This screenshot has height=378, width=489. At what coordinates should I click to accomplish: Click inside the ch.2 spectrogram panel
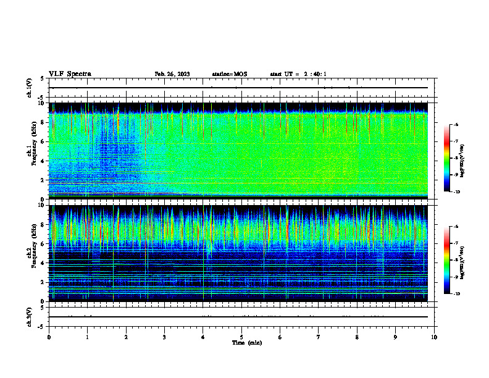click(238, 253)
